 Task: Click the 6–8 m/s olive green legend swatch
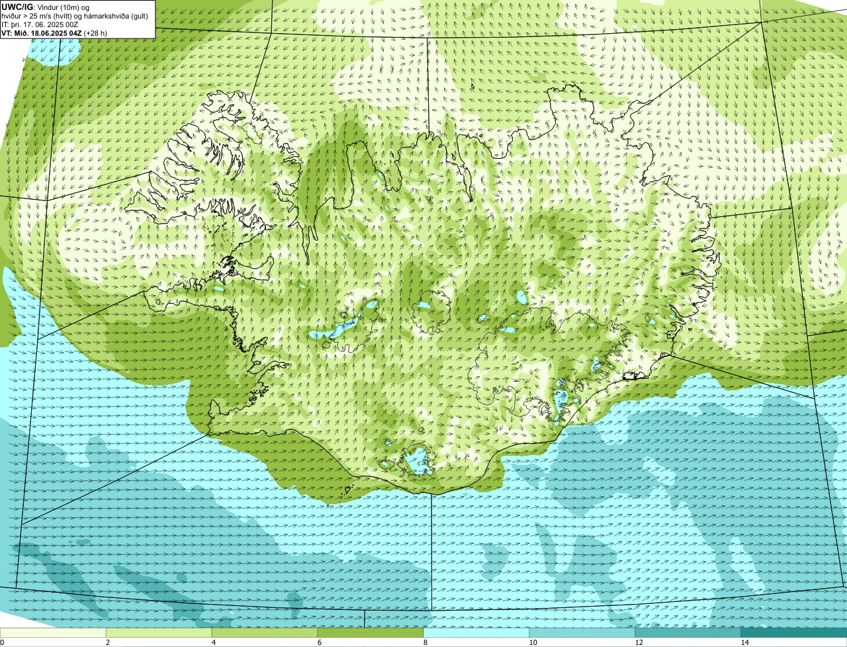coord(371,632)
